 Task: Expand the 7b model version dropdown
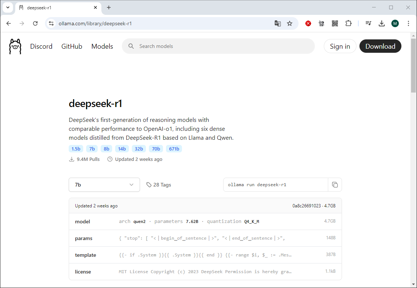pos(104,185)
